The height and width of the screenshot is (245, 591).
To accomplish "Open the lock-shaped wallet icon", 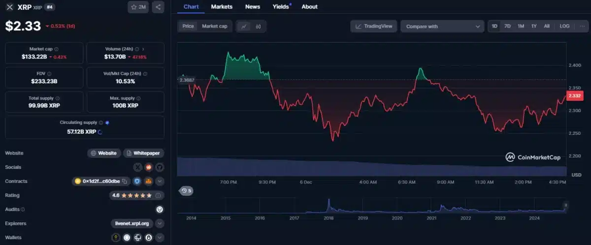I will [x=148, y=238].
